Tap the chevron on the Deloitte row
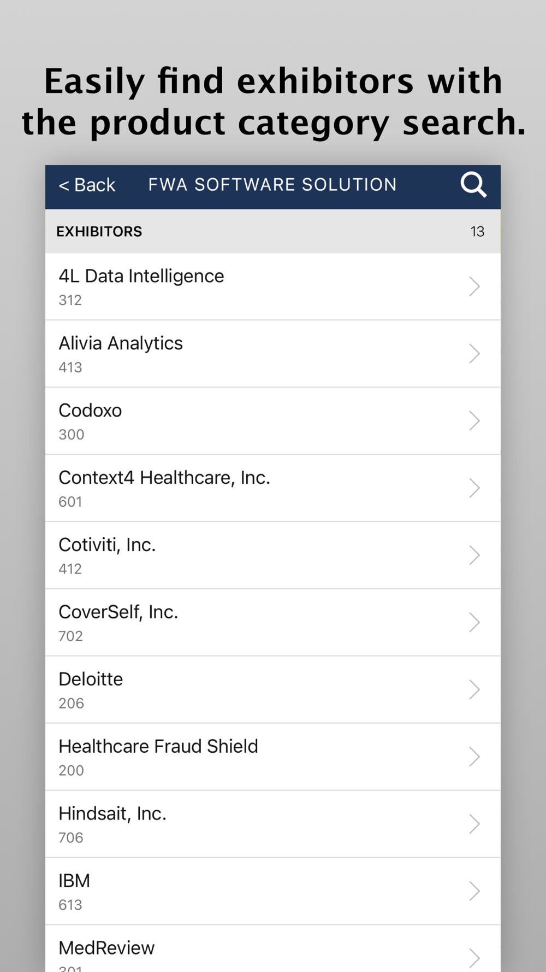Viewport: 546px width, 972px height. click(474, 690)
